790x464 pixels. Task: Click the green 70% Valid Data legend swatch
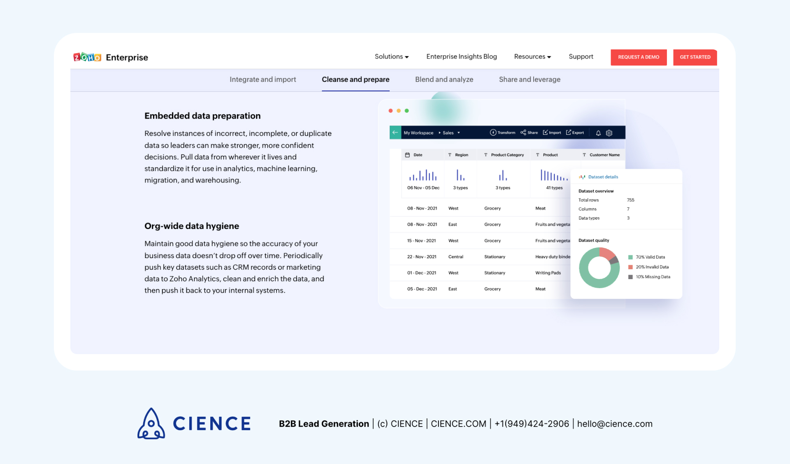(630, 256)
